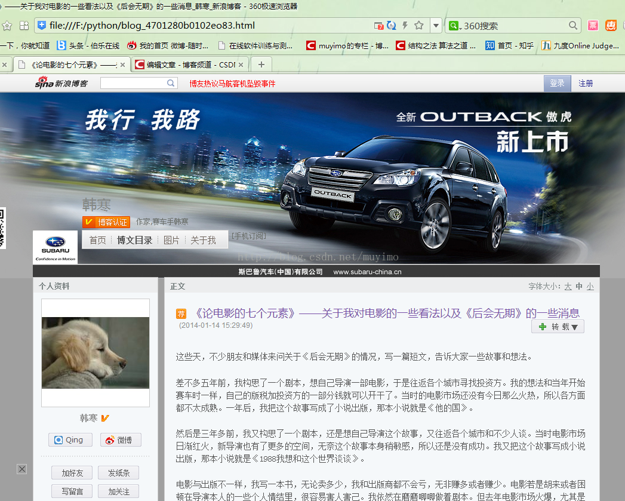Open the 关于我 nav item

(x=204, y=240)
